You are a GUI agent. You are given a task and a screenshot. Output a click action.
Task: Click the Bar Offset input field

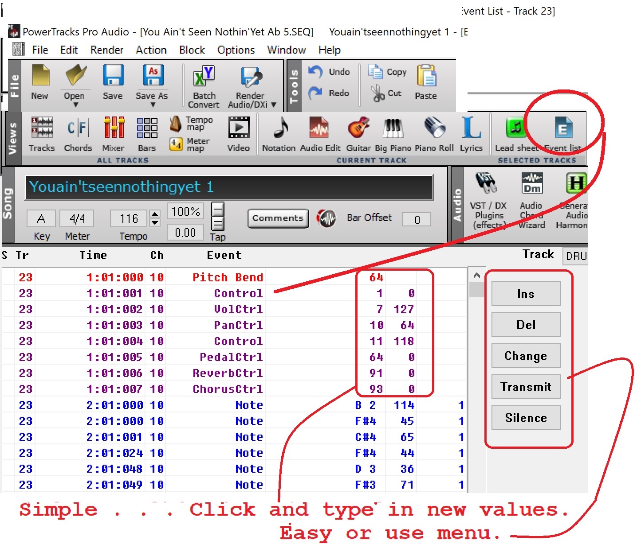point(417,220)
